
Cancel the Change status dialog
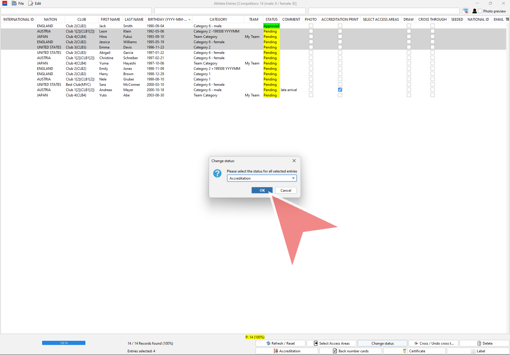[286, 190]
